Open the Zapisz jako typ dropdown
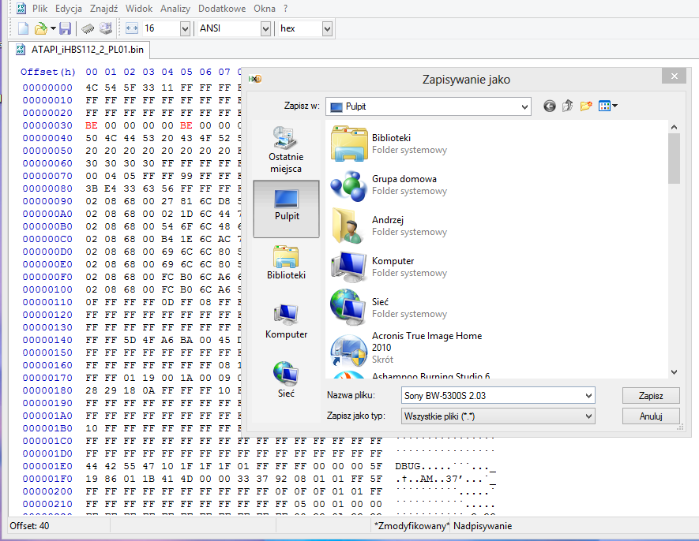This screenshot has height=541, width=699. [498, 416]
